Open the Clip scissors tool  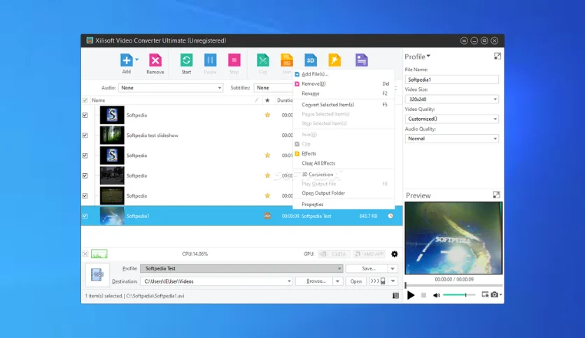tap(262, 60)
